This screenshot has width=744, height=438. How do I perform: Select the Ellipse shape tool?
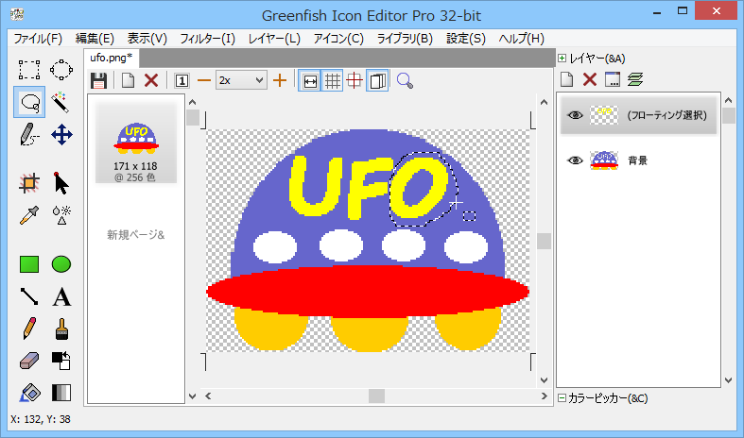61,264
